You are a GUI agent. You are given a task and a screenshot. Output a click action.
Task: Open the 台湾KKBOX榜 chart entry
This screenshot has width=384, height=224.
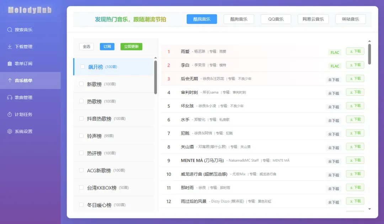tap(102, 188)
